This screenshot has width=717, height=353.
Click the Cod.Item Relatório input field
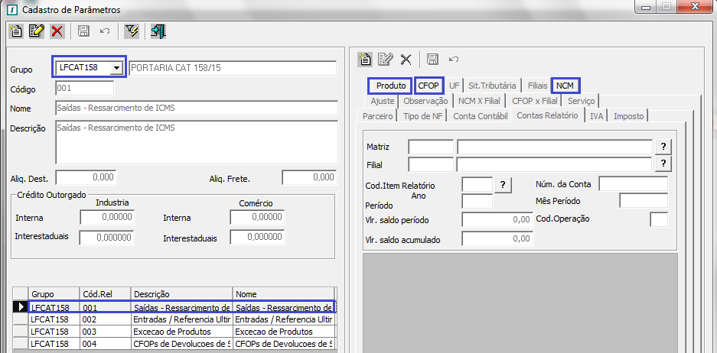click(477, 184)
